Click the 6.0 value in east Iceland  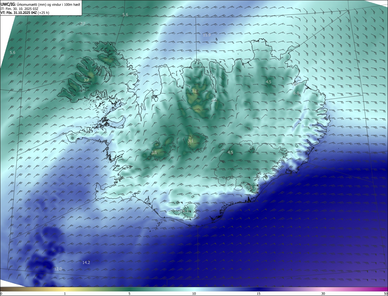tap(296, 93)
